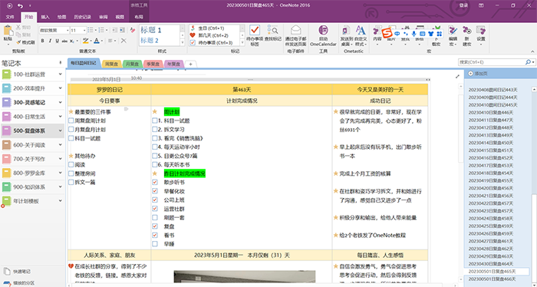Collapse the ribbon with the arrow
537x287 pixels.
tap(532, 51)
